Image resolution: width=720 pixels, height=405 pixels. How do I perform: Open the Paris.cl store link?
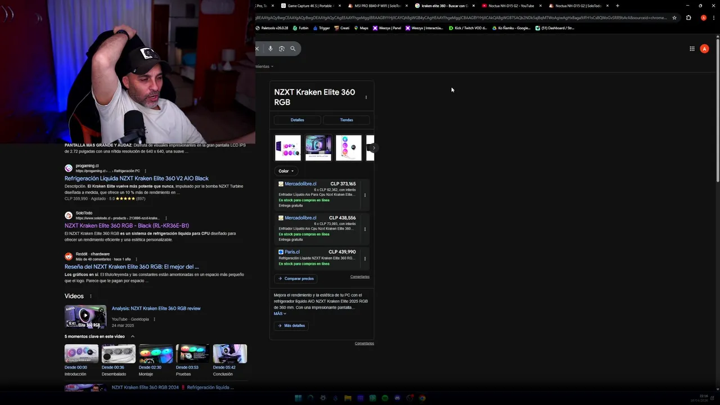[x=292, y=252]
